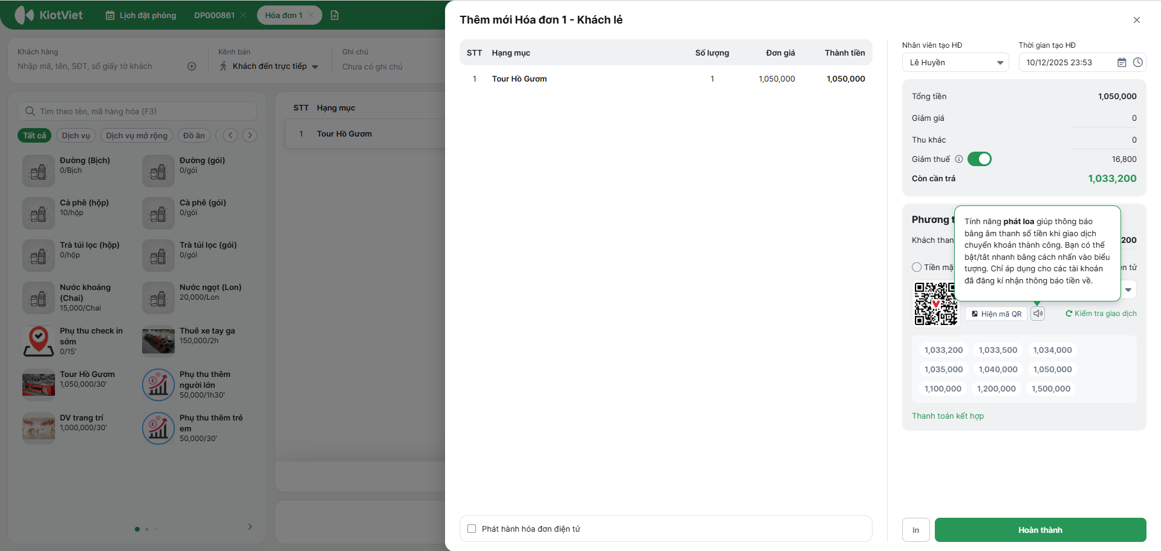Open the calendar date picker icon
Screen dimensions: 1161x551
coord(1122,62)
